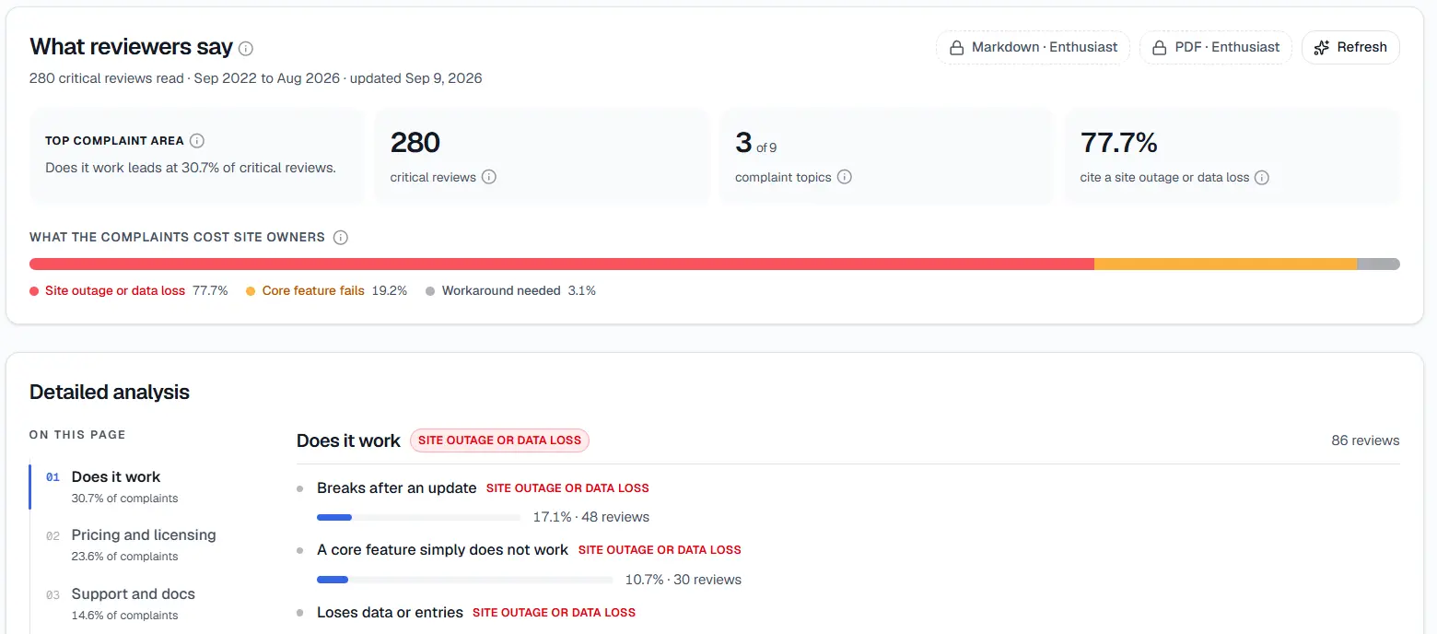Click Site outage tag on Loses data row

click(554, 613)
